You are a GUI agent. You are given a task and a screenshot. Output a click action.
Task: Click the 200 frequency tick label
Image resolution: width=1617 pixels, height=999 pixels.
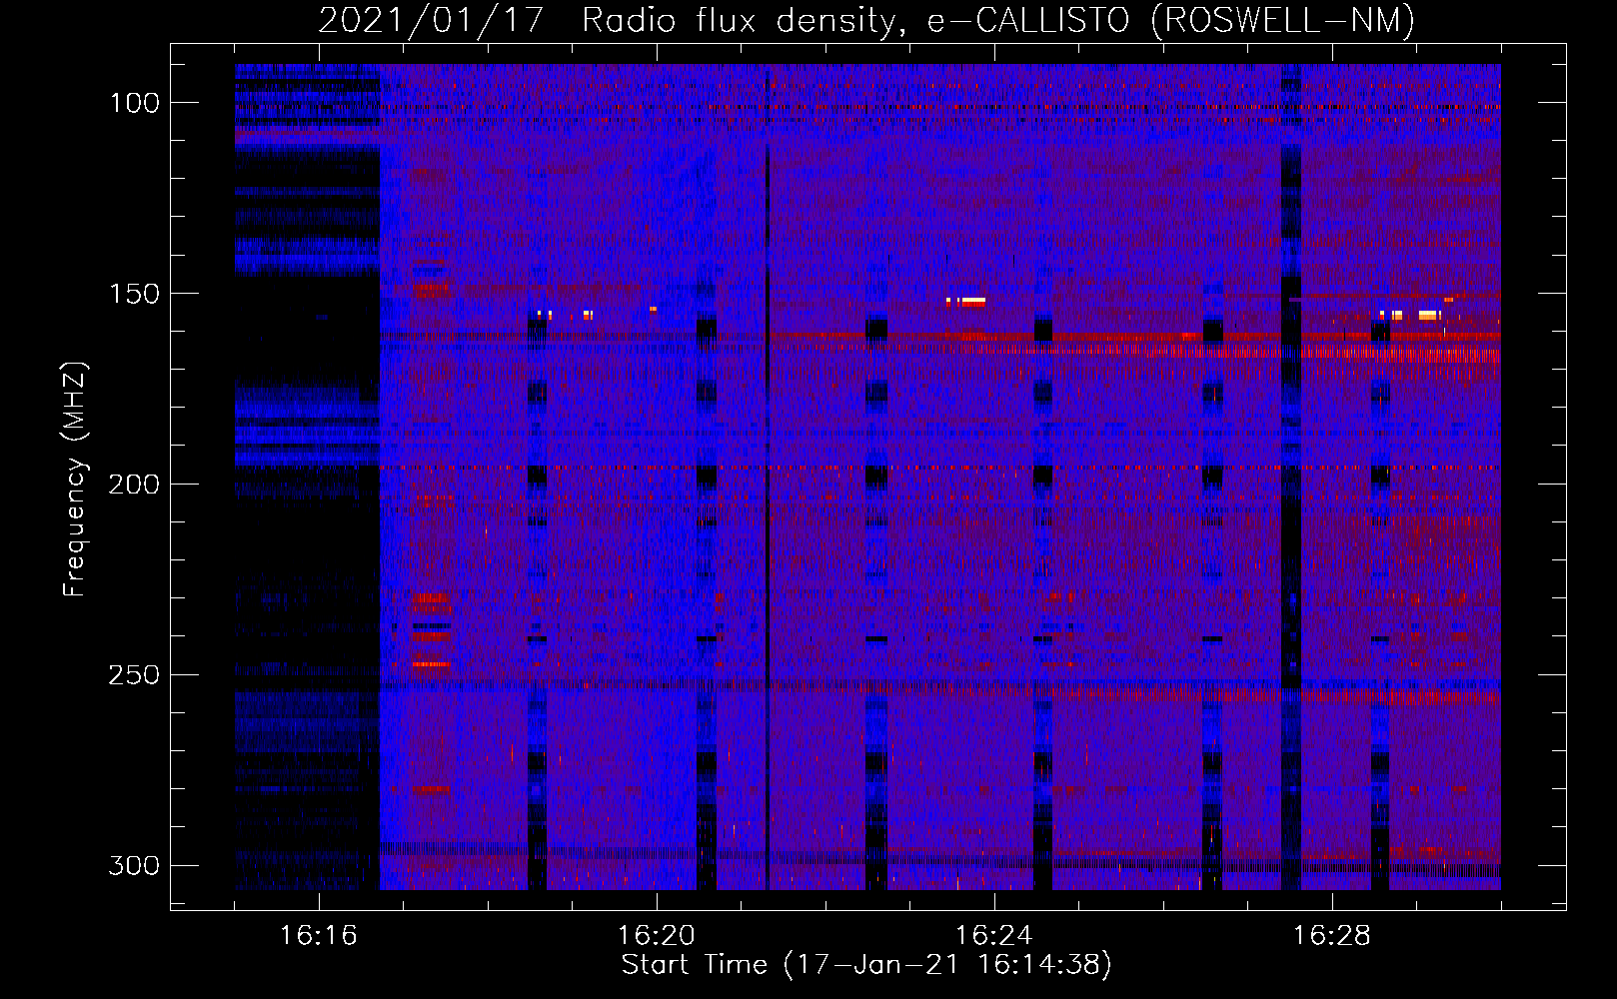pyautogui.click(x=135, y=485)
